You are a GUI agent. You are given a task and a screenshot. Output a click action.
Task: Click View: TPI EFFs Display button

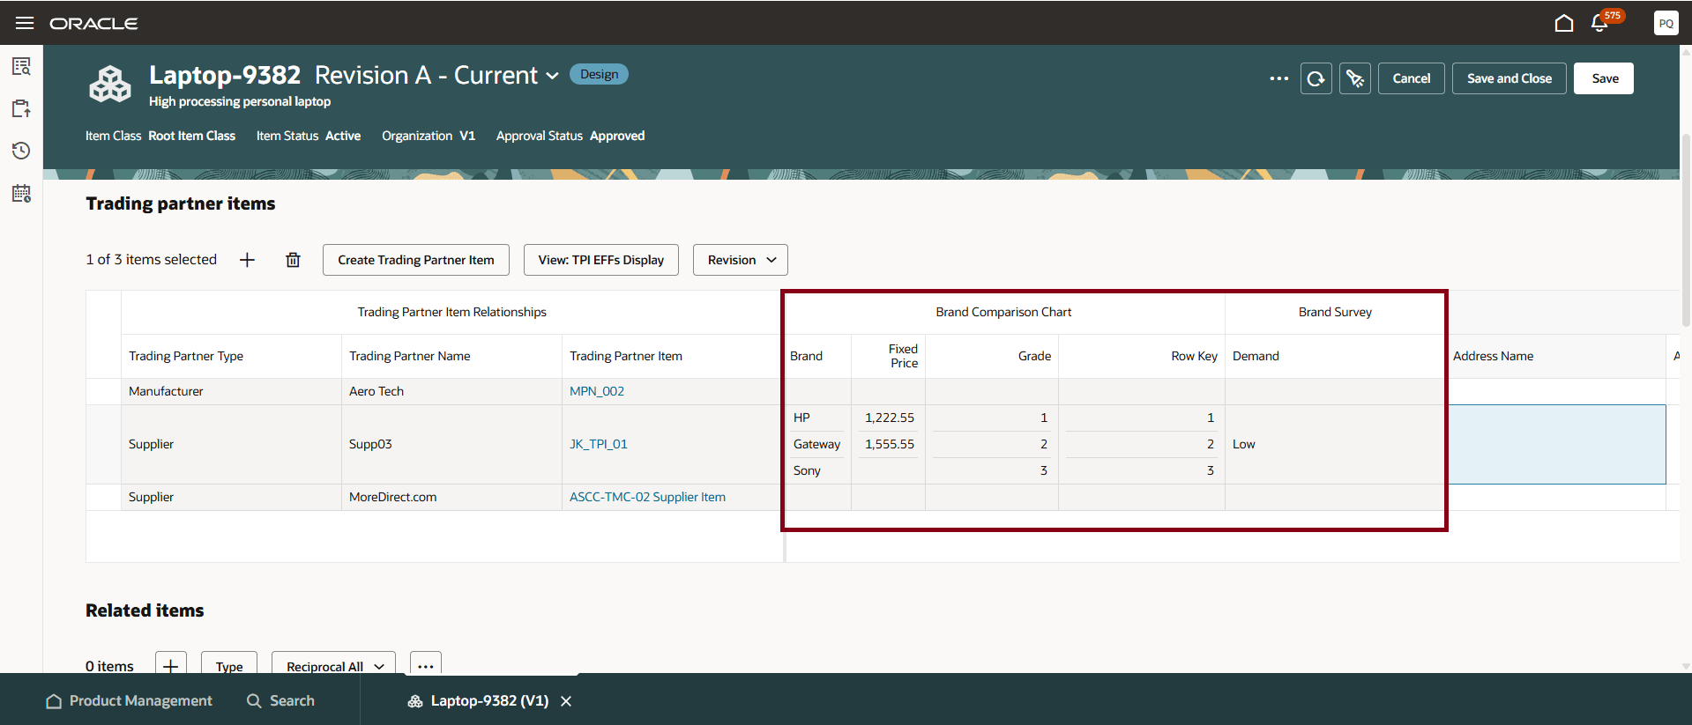[x=601, y=260]
